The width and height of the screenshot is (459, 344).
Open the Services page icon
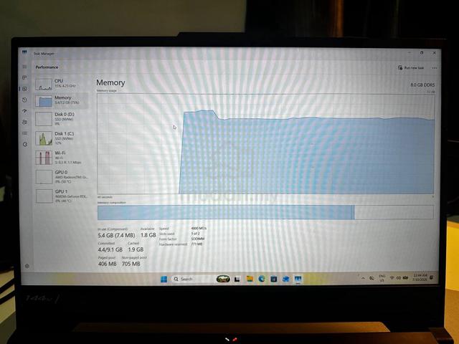tap(25, 144)
